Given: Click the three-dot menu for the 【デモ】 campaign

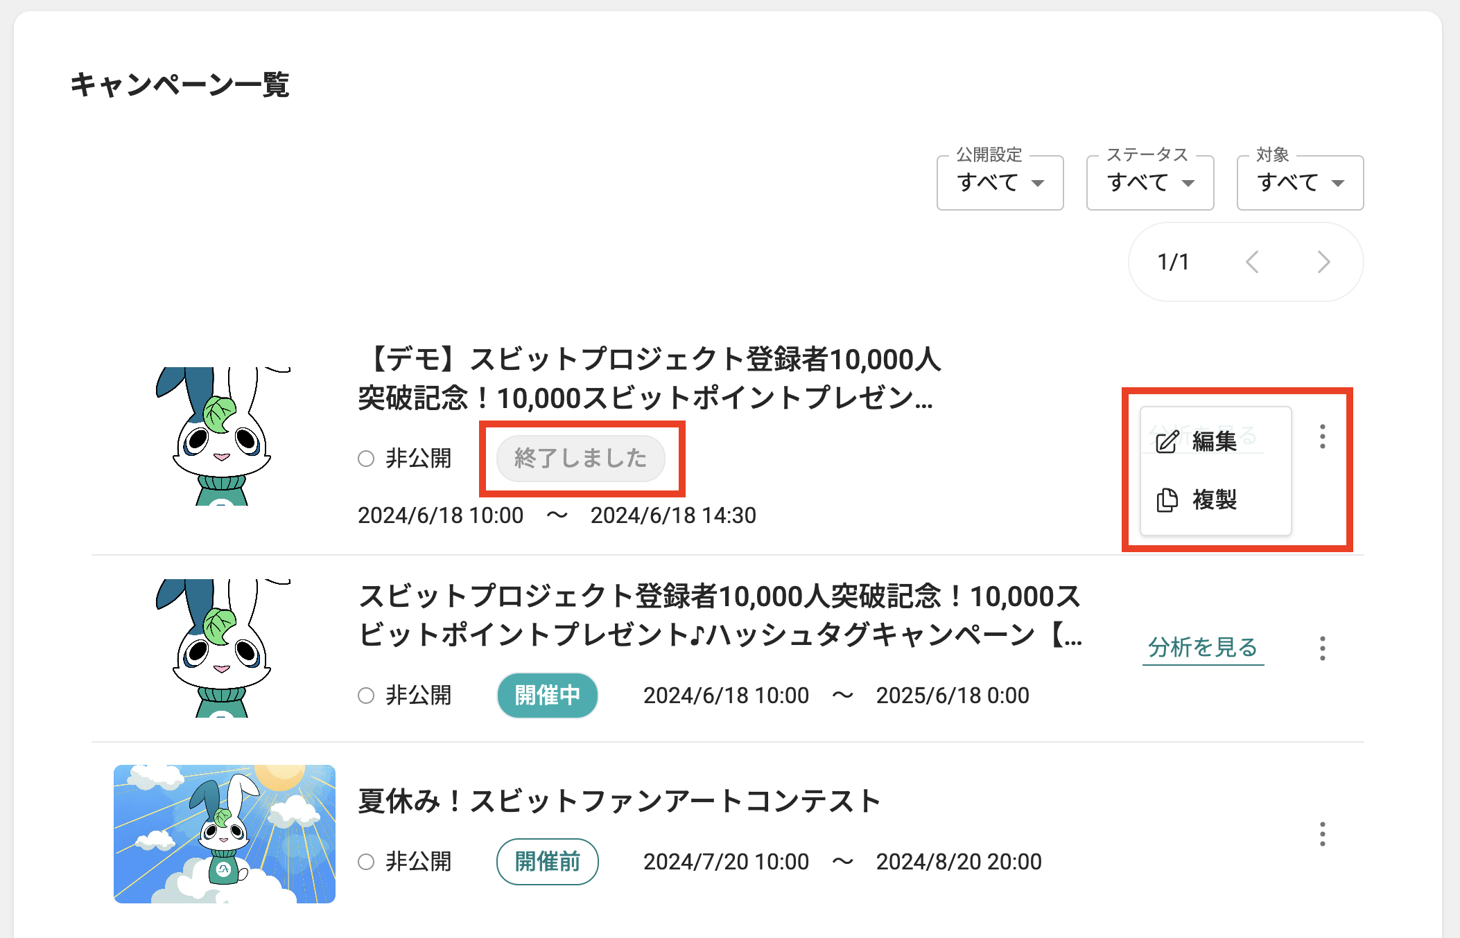Looking at the screenshot, I should pos(1322,436).
